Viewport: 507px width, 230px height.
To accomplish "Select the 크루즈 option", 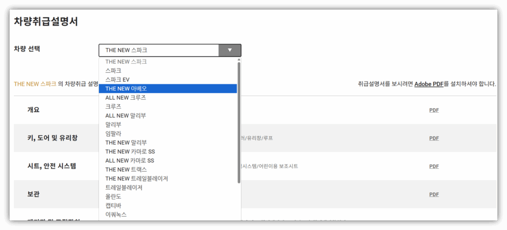I will click(168, 106).
